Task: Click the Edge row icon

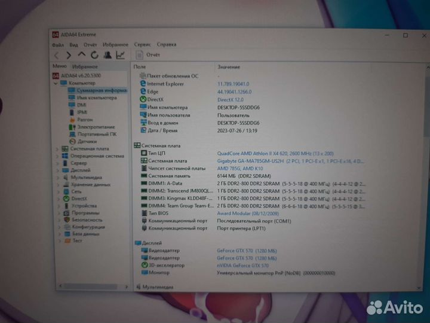Action: (143, 91)
